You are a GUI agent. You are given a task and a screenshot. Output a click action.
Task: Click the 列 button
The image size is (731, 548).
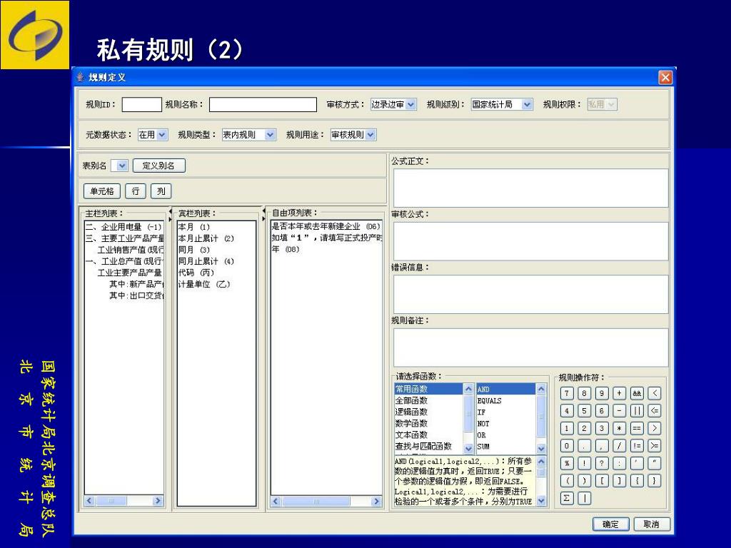pos(161,191)
